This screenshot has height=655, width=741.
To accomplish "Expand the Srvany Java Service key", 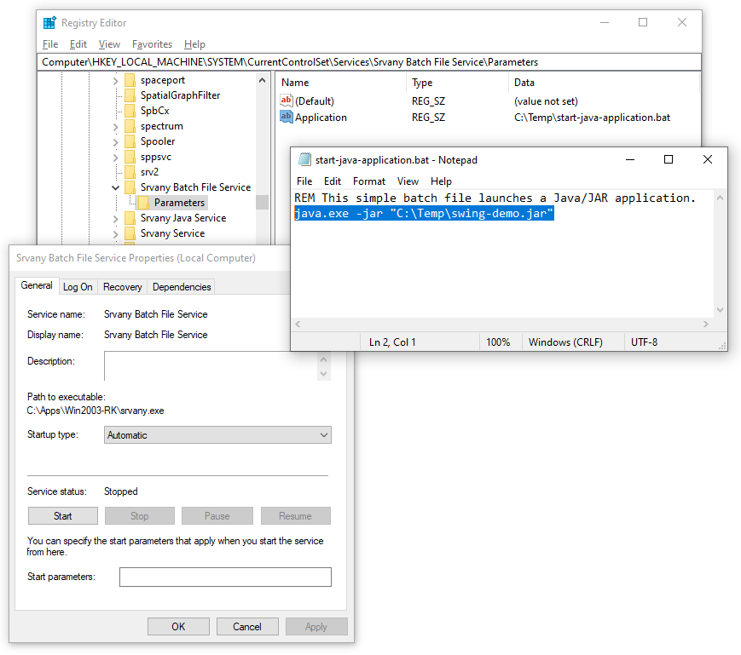I will [x=116, y=219].
